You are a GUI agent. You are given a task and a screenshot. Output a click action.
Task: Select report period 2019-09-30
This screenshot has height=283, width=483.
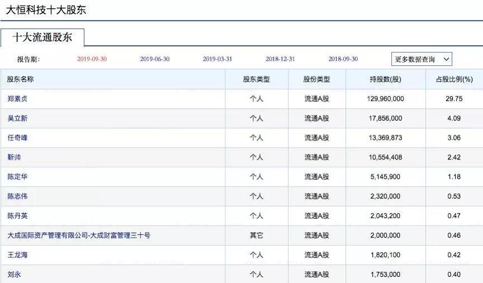tap(92, 59)
